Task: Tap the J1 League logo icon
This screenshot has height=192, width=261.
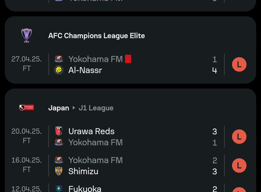Action: [27, 108]
